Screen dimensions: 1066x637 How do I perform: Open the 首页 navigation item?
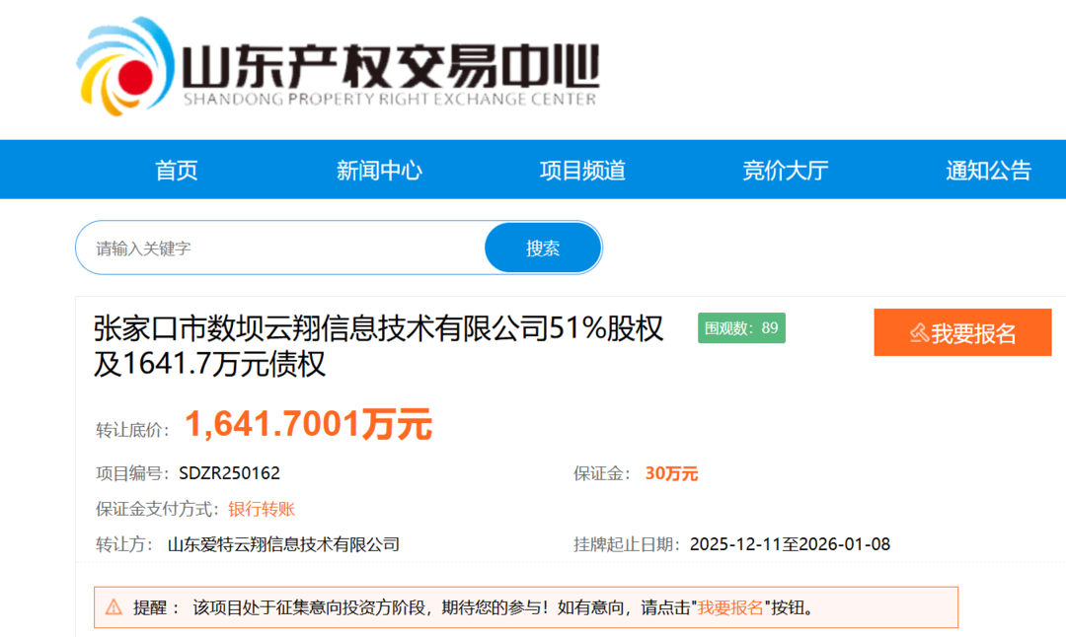pos(177,170)
